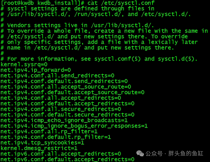This screenshot has height=162, width=210.
Task: Click the net.ipv4.ip_forward=0 line
Action: pyautogui.click(x=36, y=70)
